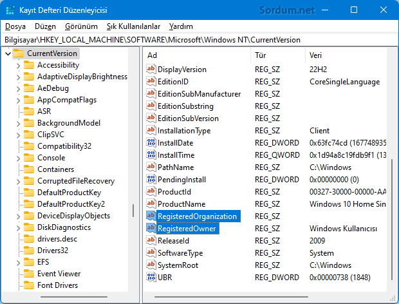Open the Sık Kullanılanlar menu

[133, 26]
